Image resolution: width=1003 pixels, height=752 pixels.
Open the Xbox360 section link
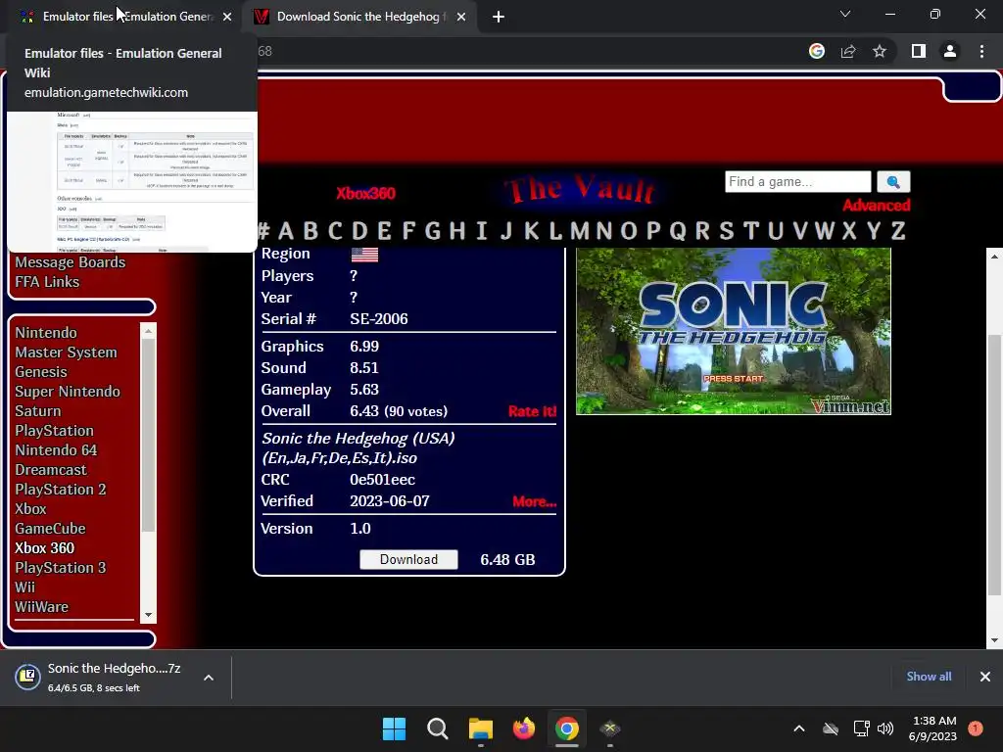pos(366,193)
